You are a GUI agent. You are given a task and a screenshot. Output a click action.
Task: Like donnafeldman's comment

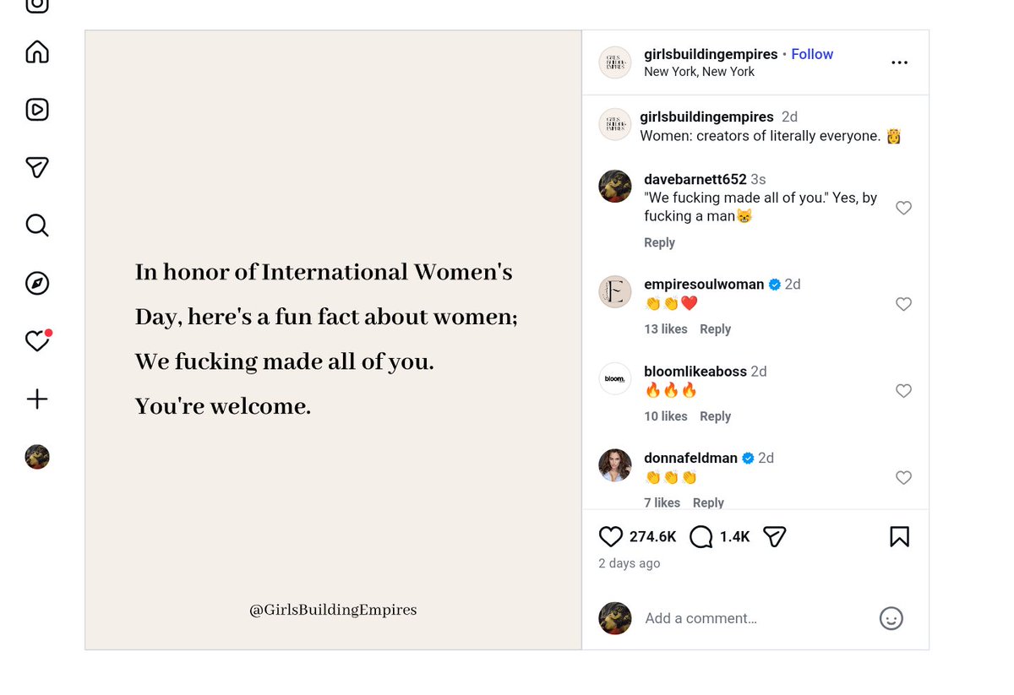click(x=903, y=478)
